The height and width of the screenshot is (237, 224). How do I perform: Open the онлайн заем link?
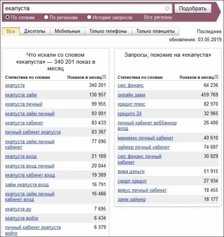[131, 95]
